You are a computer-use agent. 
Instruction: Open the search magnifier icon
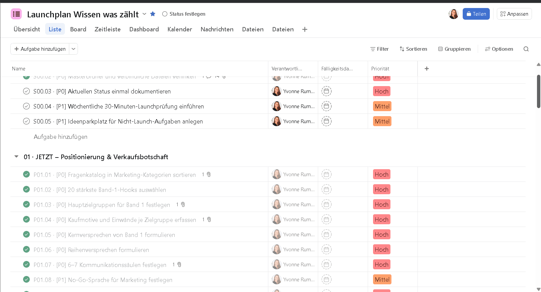[526, 49]
